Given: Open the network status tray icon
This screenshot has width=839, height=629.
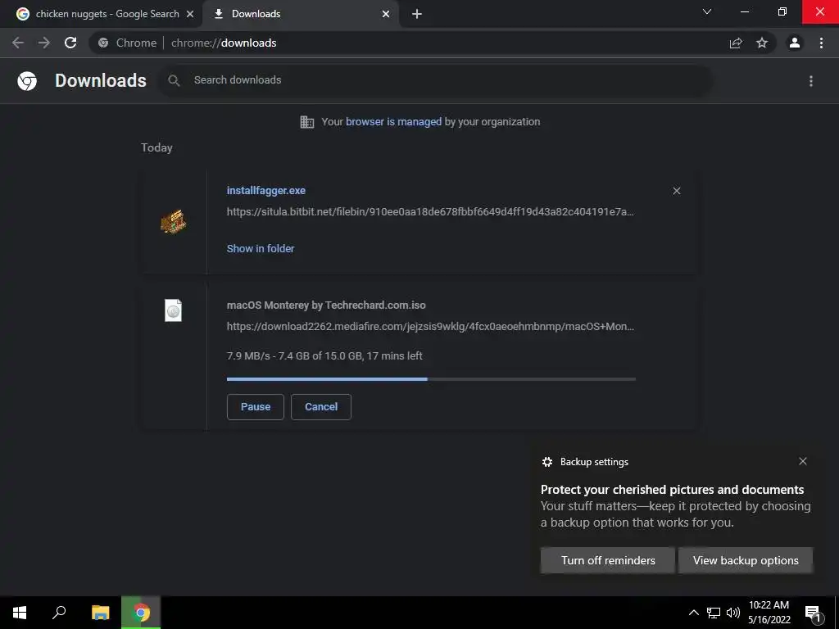Looking at the screenshot, I should point(714,613).
